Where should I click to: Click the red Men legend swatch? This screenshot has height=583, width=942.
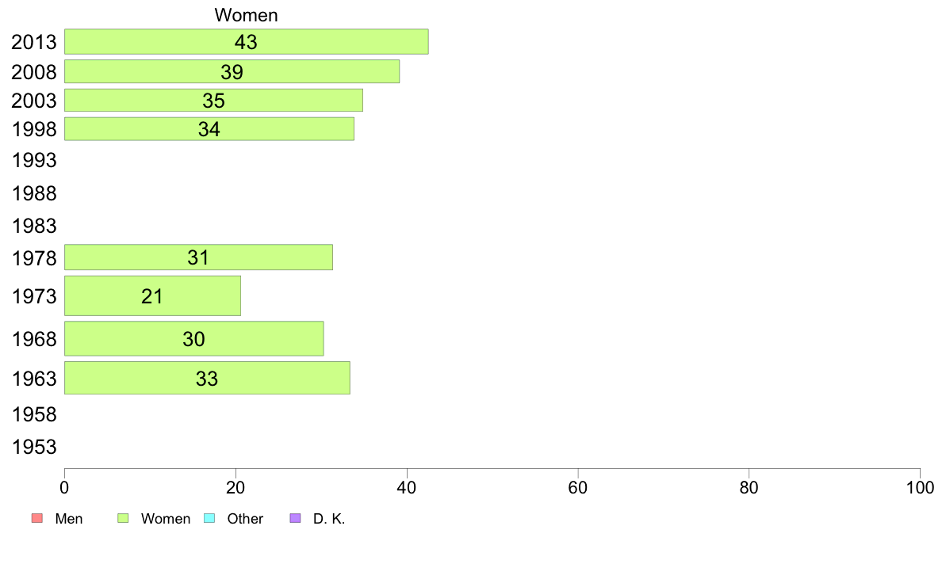[37, 518]
